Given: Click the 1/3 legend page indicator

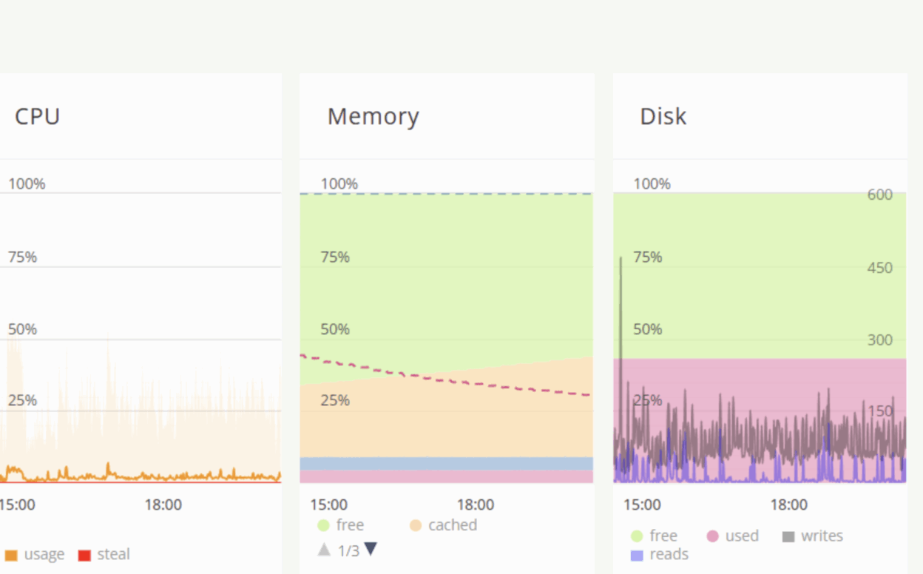Looking at the screenshot, I should 348,550.
